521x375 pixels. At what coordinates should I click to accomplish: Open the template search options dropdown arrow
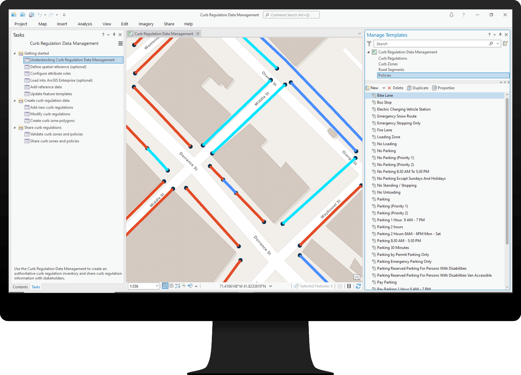[498, 44]
